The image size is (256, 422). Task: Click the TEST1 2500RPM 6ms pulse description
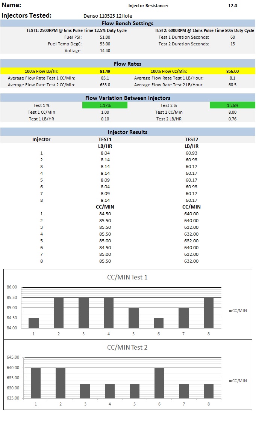click(x=76, y=30)
